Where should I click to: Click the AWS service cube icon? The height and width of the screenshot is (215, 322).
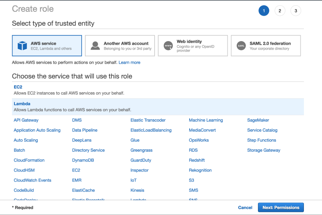(x=22, y=45)
